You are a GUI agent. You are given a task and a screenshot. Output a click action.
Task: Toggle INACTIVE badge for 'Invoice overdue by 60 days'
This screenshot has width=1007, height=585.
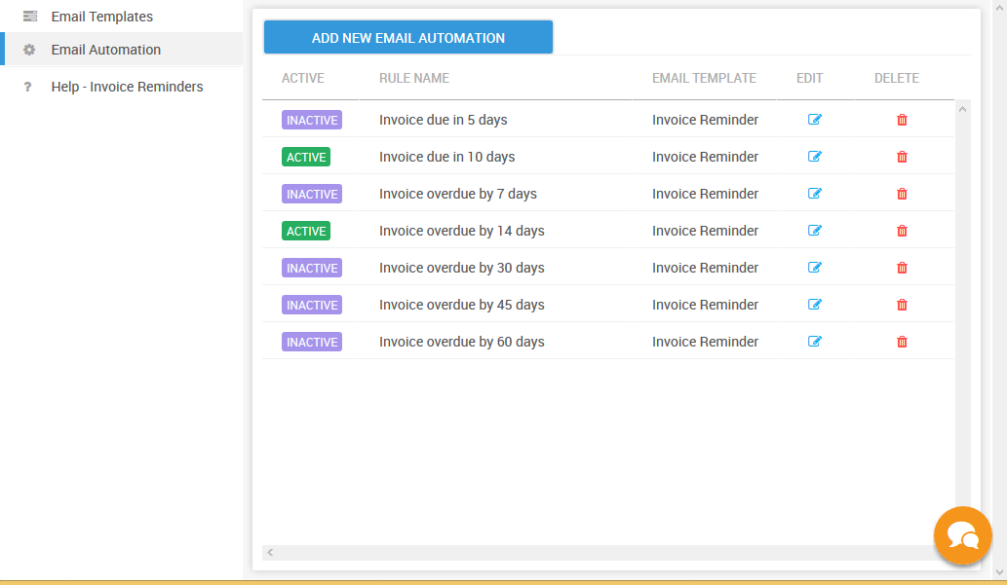tap(312, 343)
